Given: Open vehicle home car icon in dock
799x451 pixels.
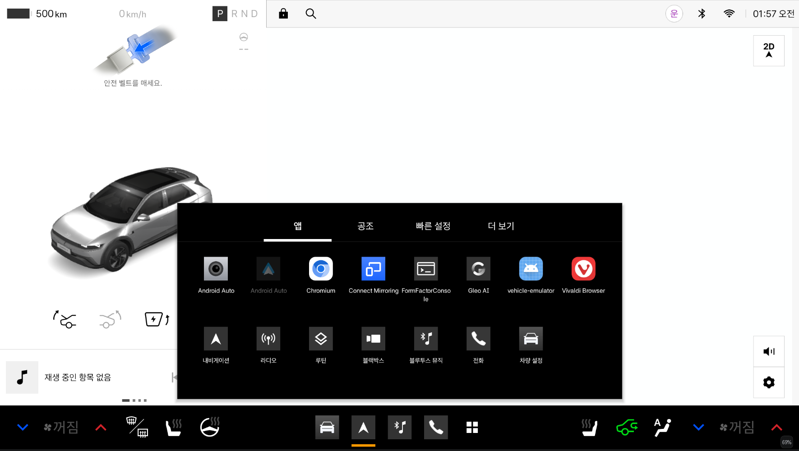Looking at the screenshot, I should 327,427.
